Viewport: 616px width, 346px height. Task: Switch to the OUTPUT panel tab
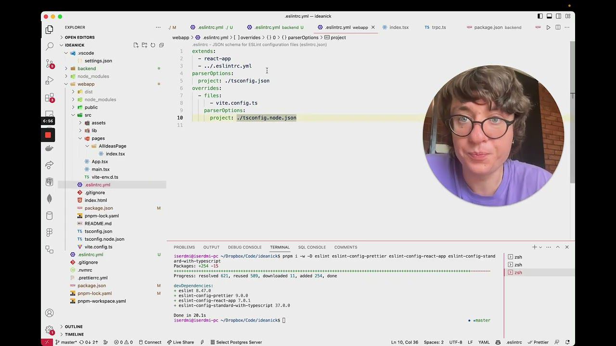coord(211,247)
